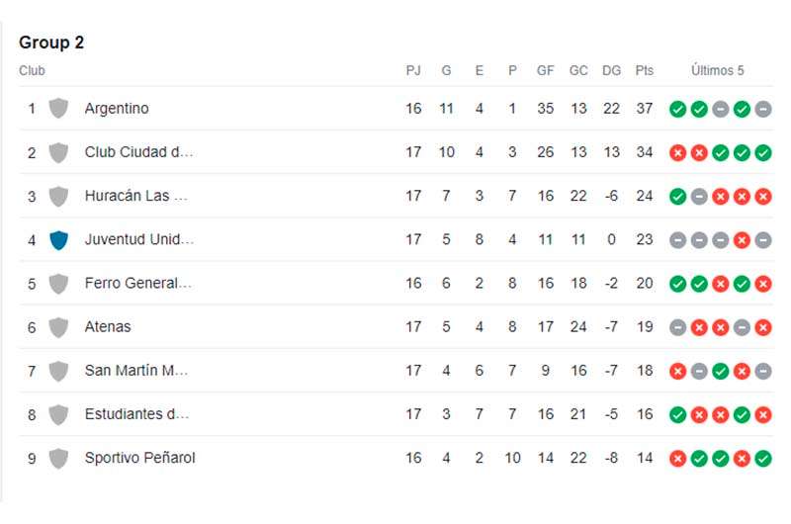Click the Group 2 heading
Screen dimensions: 791x524
click(x=51, y=43)
